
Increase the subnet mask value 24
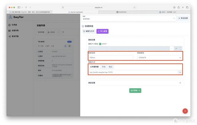click(180, 48)
